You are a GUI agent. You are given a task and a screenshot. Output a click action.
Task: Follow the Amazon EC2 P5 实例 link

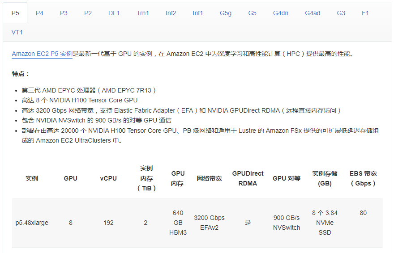(42, 54)
